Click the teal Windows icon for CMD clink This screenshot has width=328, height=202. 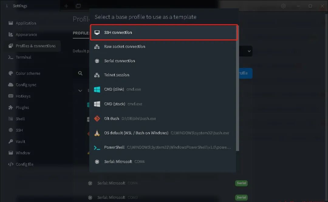[x=97, y=89]
